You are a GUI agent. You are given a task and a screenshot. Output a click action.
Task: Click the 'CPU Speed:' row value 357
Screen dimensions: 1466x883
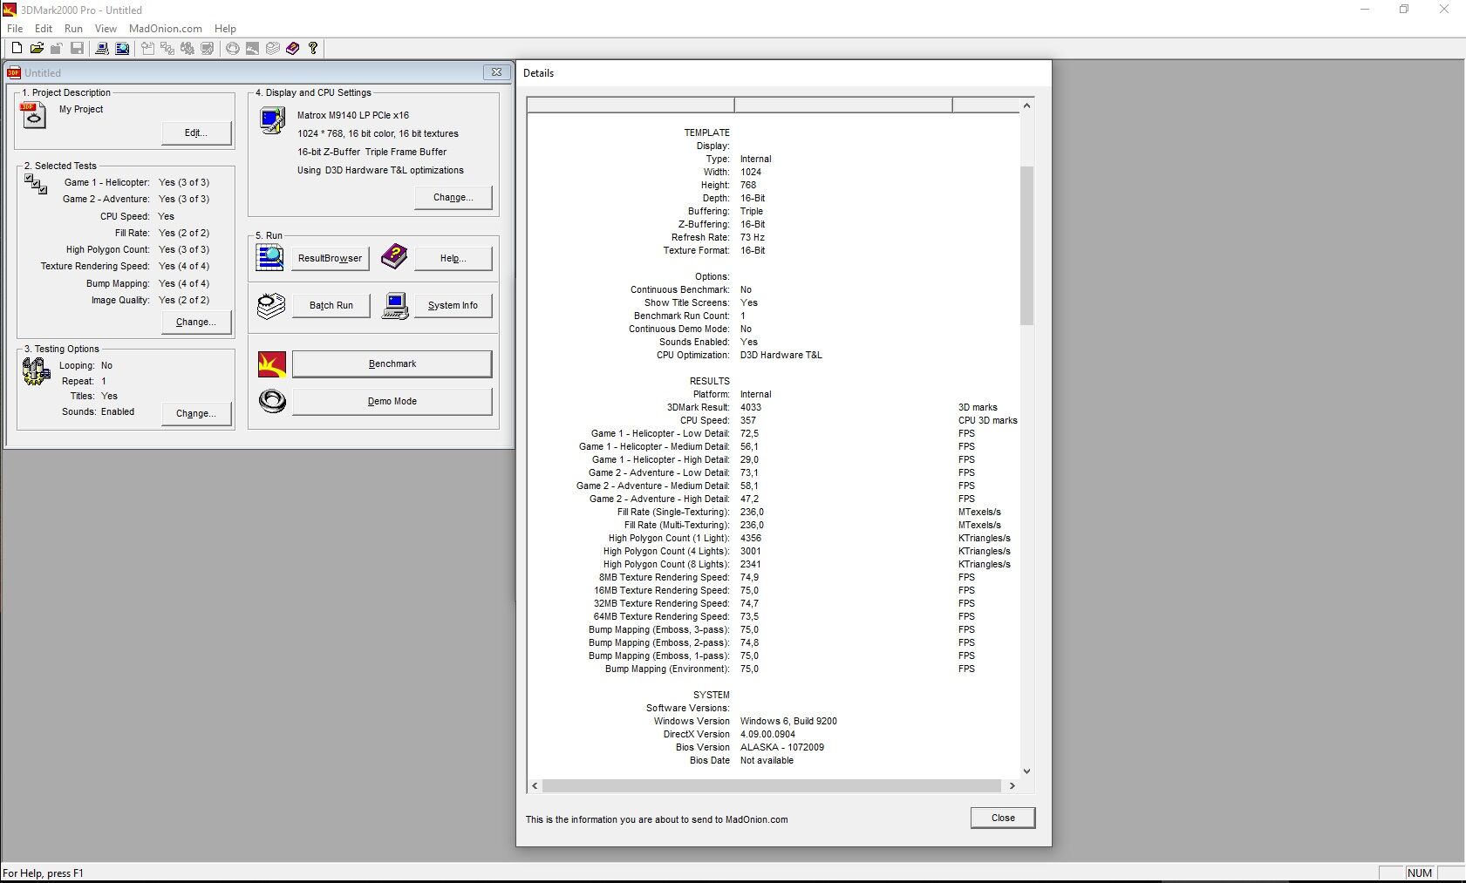pos(748,420)
